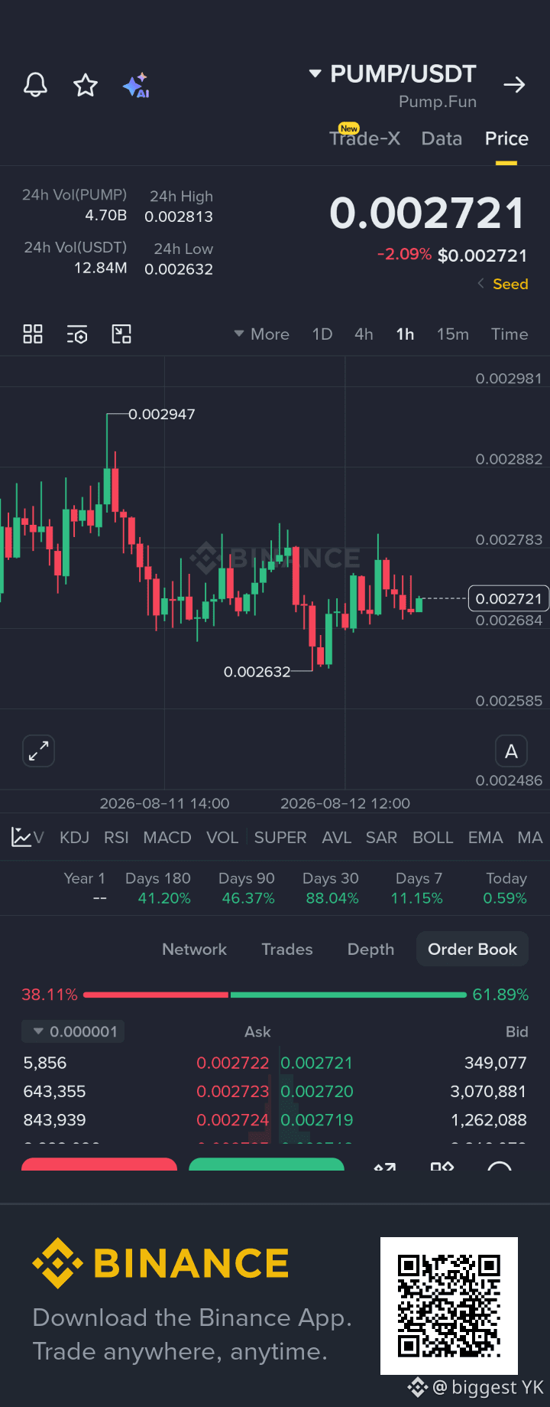Expand the More timeframes dropdown

[x=261, y=334]
